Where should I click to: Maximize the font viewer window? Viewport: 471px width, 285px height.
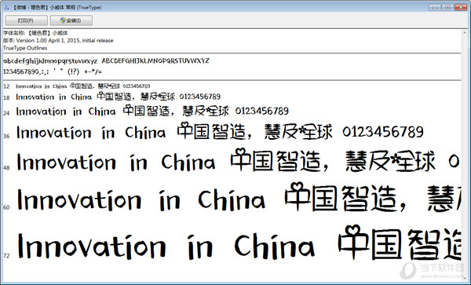(447, 7)
